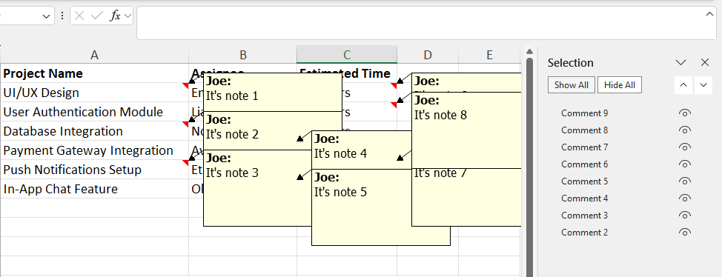Click the vertical scrollbar up arrow
This screenshot has height=277, width=722.
pyautogui.click(x=529, y=51)
